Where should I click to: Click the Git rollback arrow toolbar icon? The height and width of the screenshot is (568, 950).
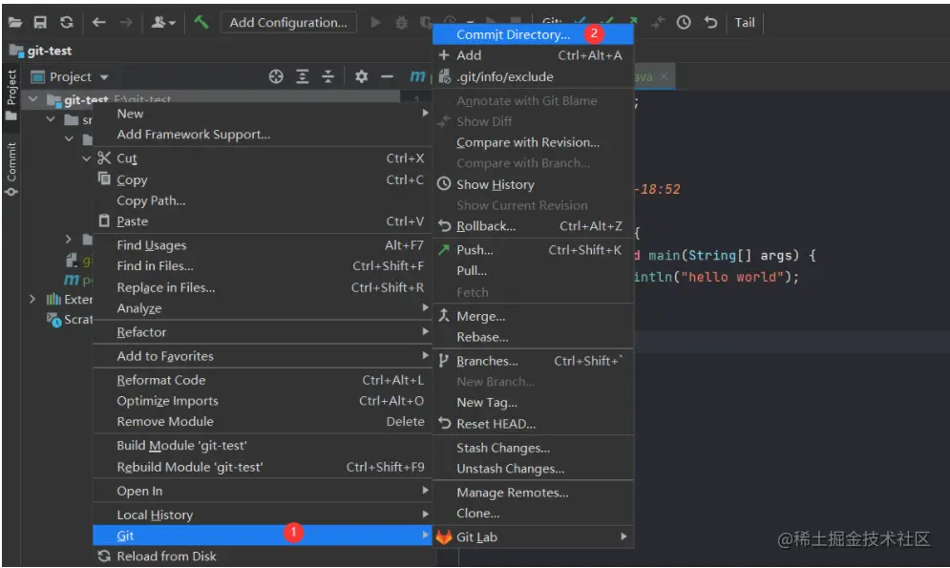click(x=710, y=22)
